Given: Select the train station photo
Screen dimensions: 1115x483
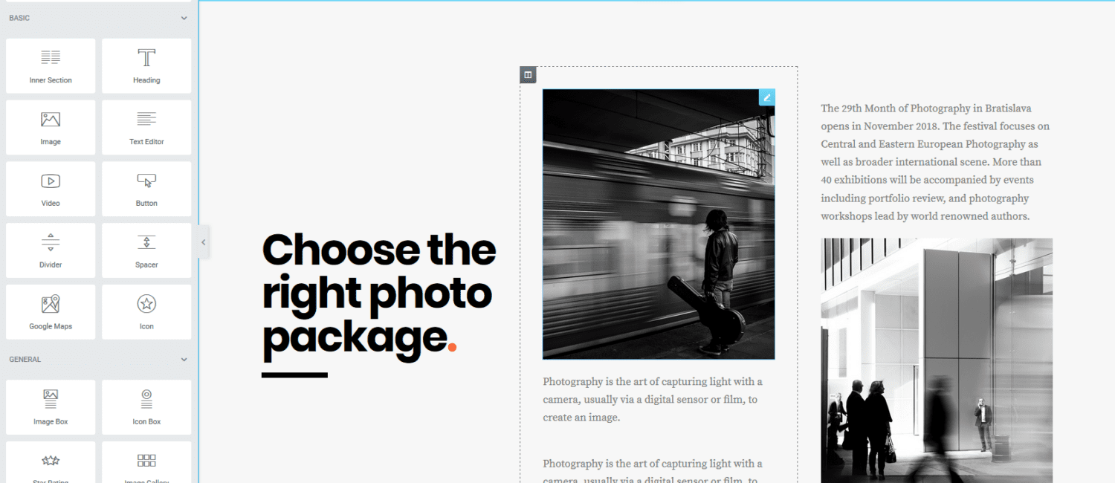Looking at the screenshot, I should coord(659,224).
